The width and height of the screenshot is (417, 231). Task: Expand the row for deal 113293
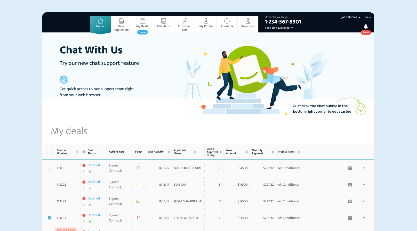pos(364,201)
